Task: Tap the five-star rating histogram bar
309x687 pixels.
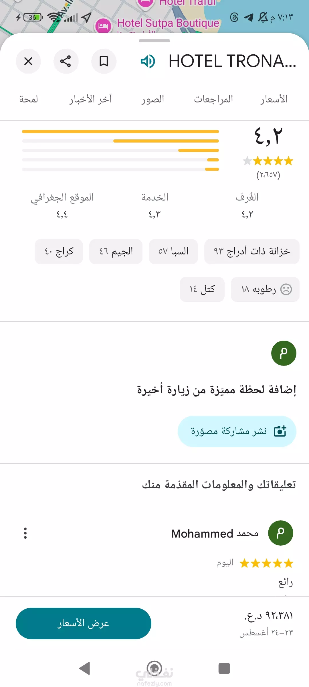Action: click(120, 132)
